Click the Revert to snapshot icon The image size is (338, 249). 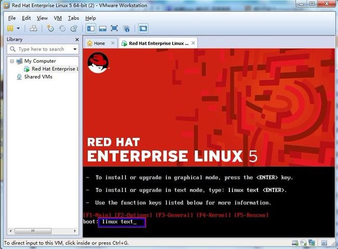pos(62,29)
